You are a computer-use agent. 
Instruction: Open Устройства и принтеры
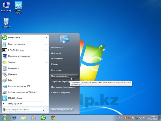[x=61, y=82]
